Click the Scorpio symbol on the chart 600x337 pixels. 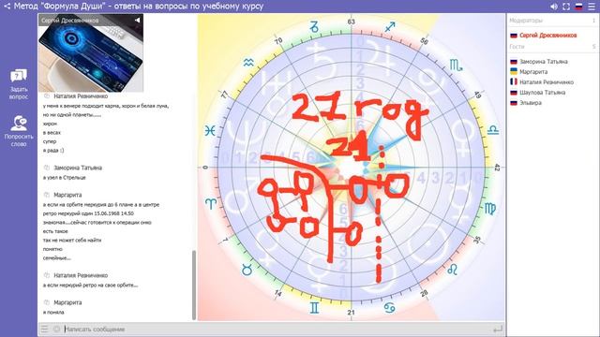456,66
